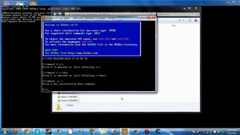
Task: Click Local Disk (C:) in address path
Action: [x=92, y=14]
